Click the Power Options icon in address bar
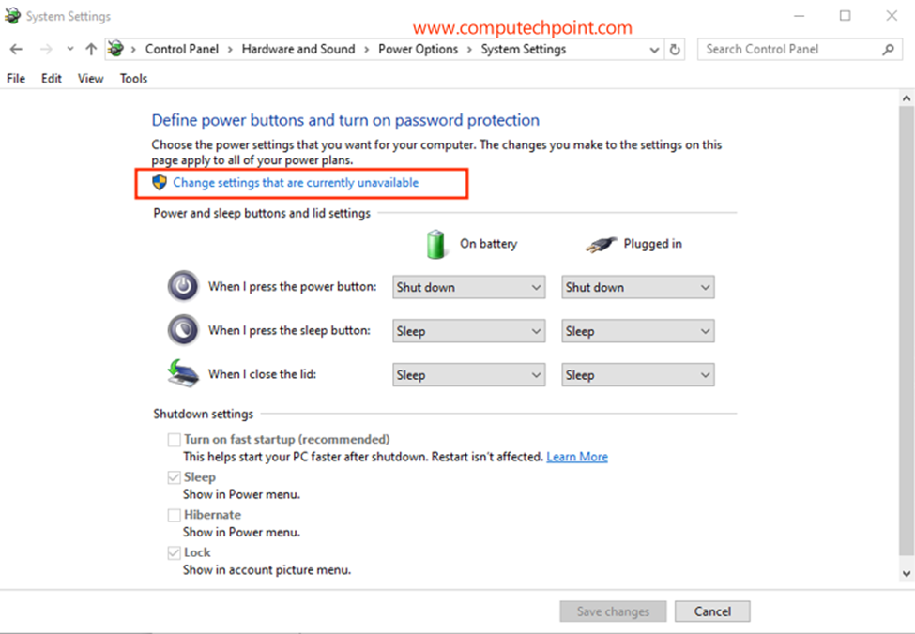This screenshot has height=634, width=915. coord(115,49)
